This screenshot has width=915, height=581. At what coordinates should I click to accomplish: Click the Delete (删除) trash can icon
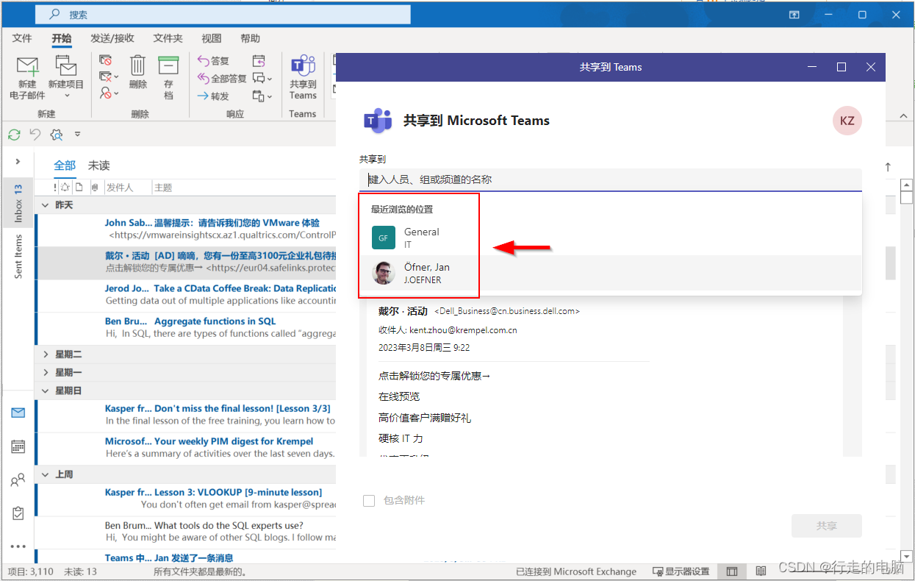tap(138, 72)
